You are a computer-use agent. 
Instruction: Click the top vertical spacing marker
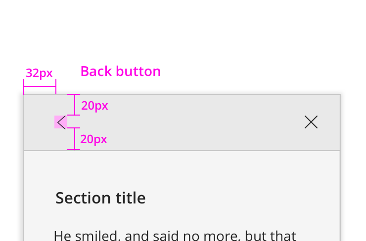click(x=74, y=105)
